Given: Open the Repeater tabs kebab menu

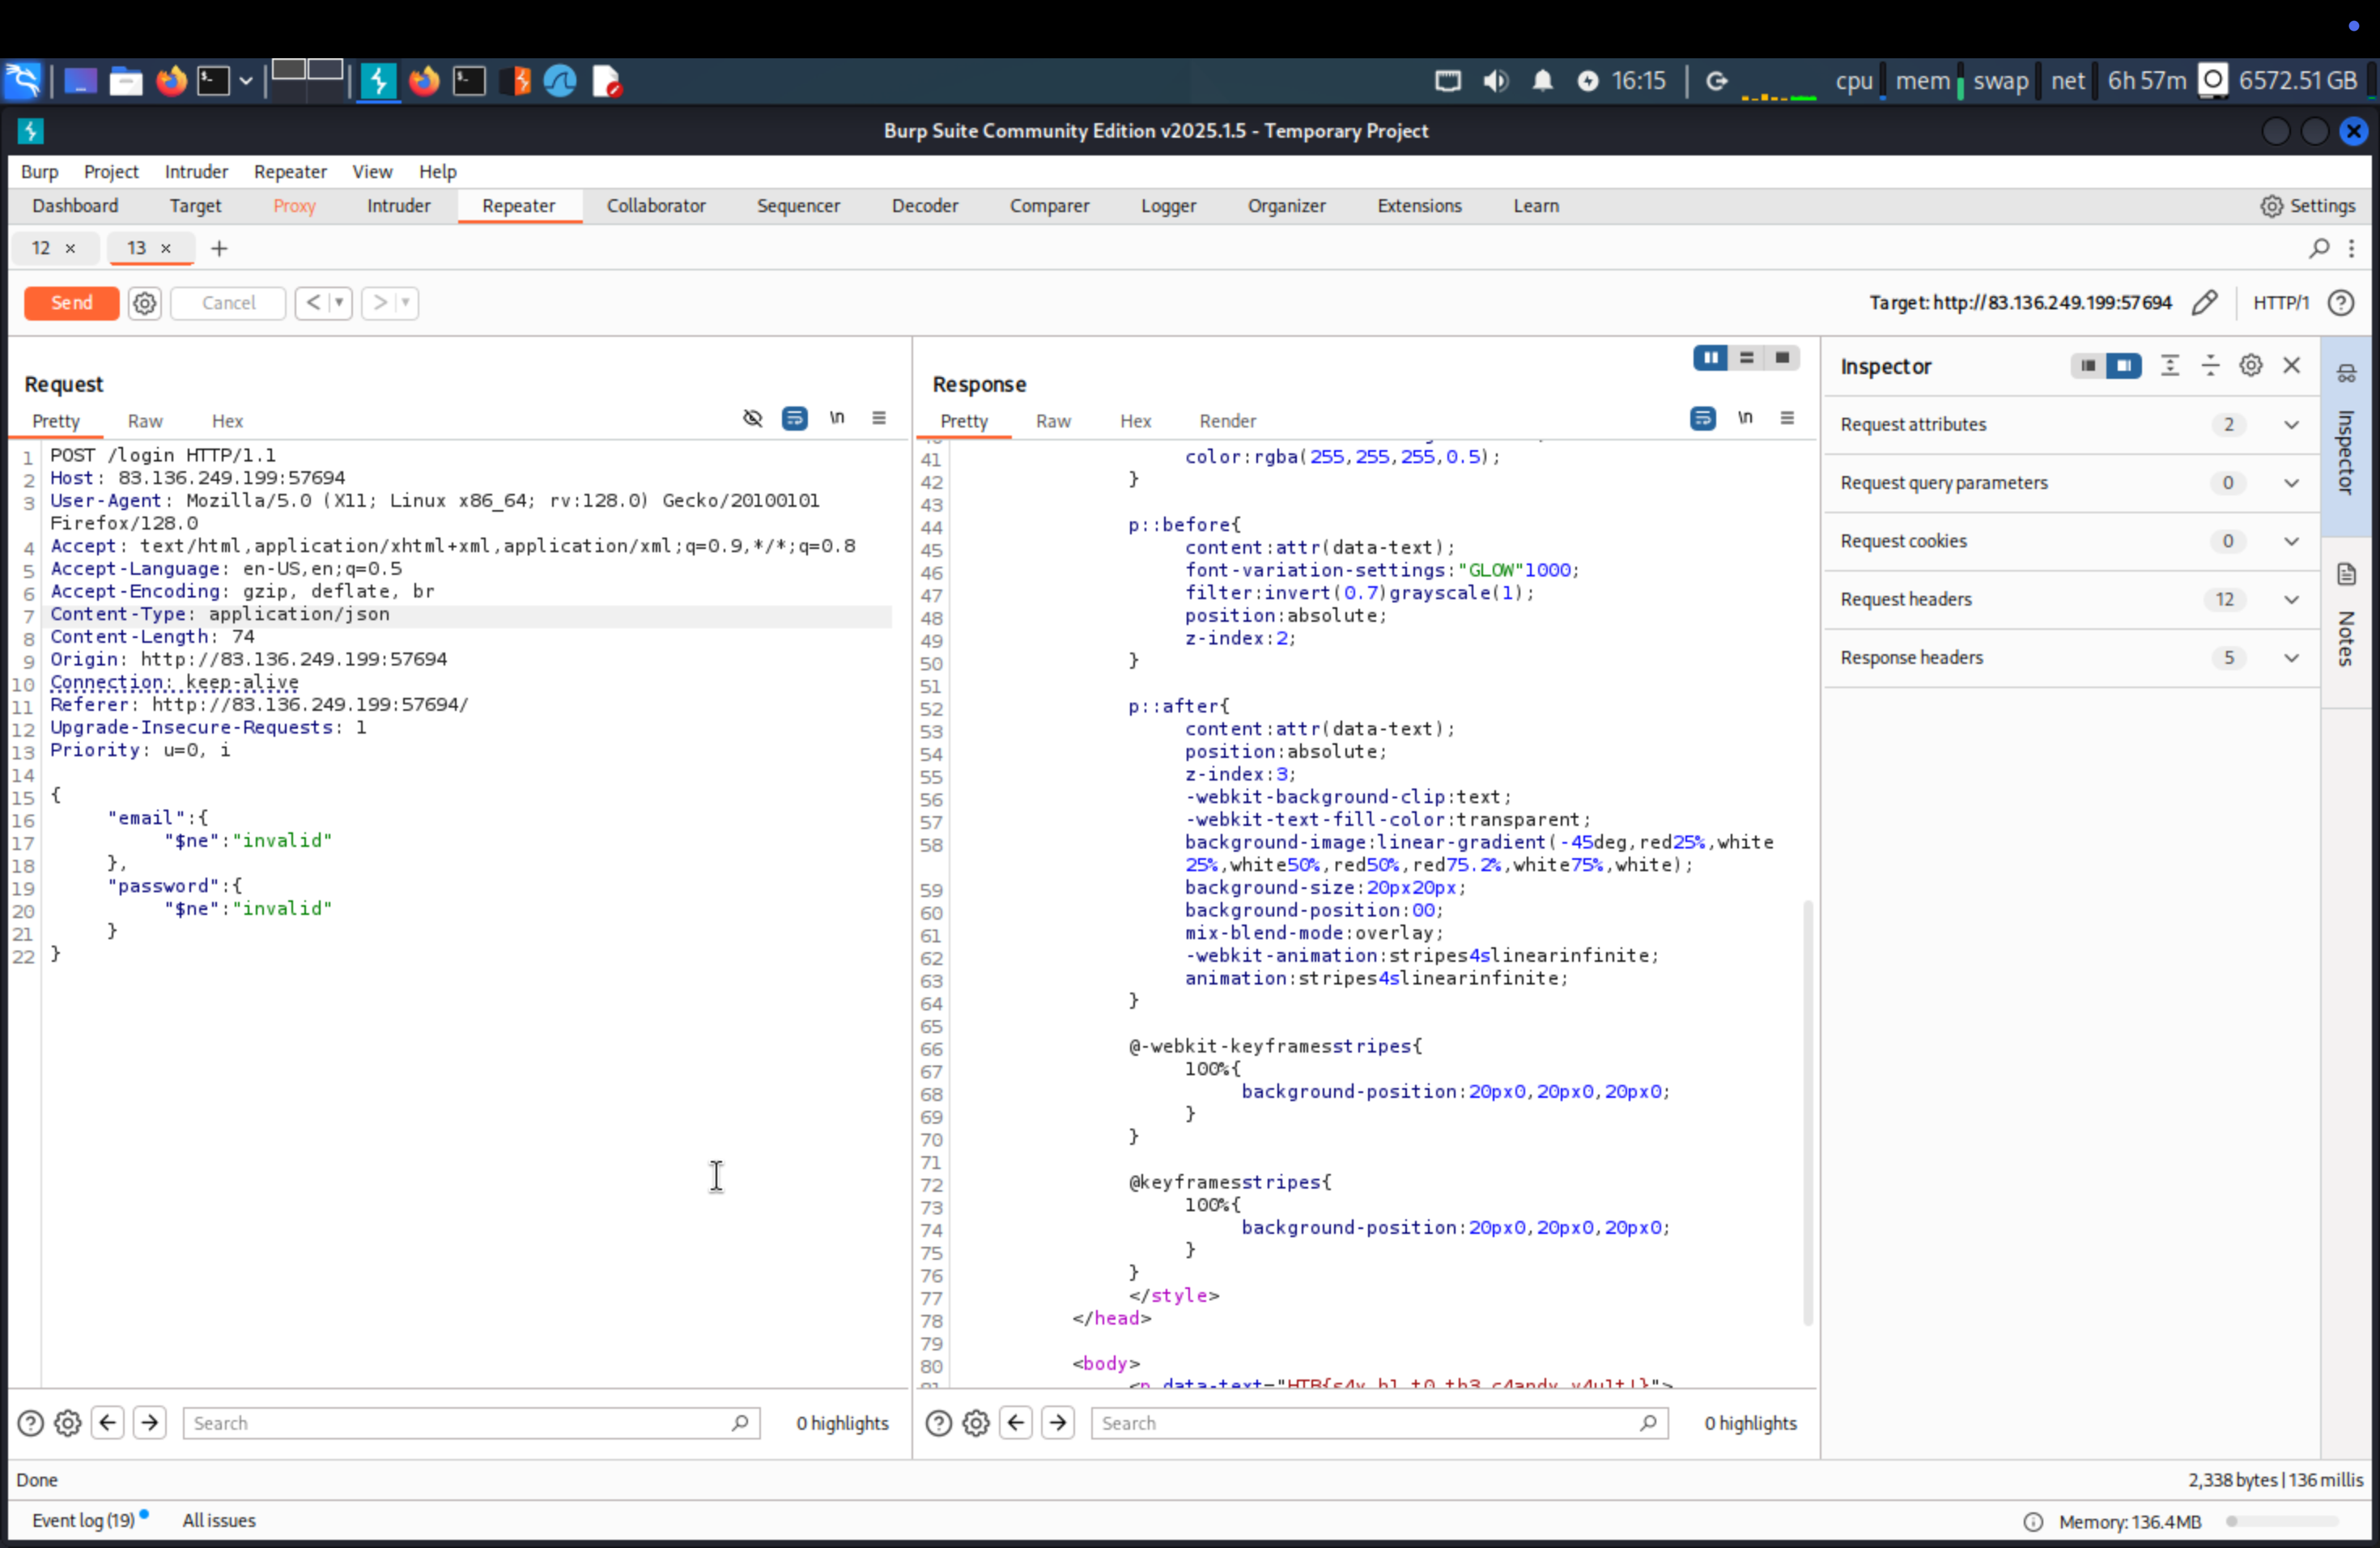Looking at the screenshot, I should [x=2352, y=248].
